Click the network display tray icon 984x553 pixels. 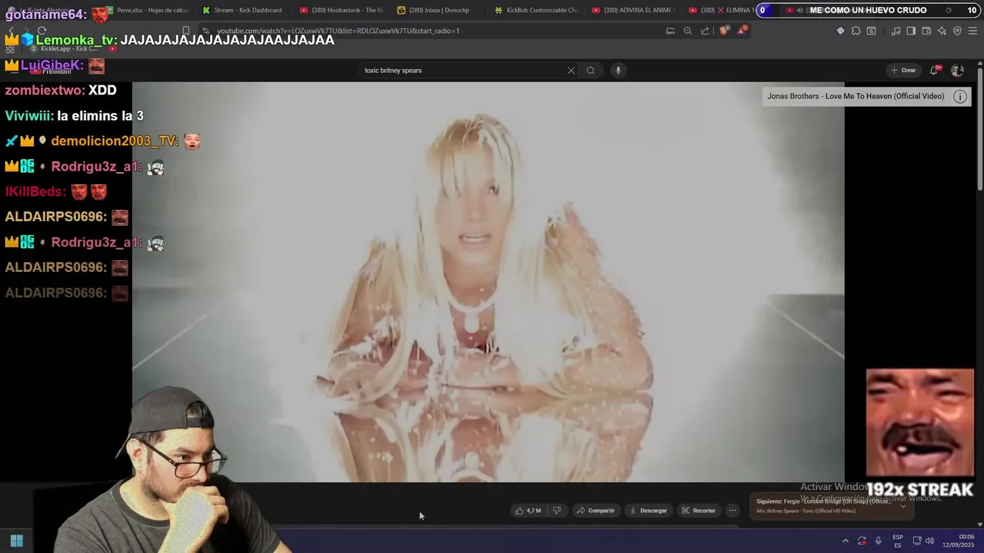coord(916,541)
